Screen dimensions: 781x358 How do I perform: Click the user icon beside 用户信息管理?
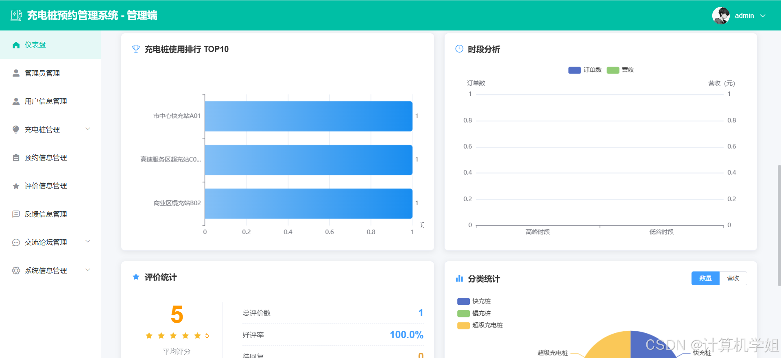click(16, 101)
